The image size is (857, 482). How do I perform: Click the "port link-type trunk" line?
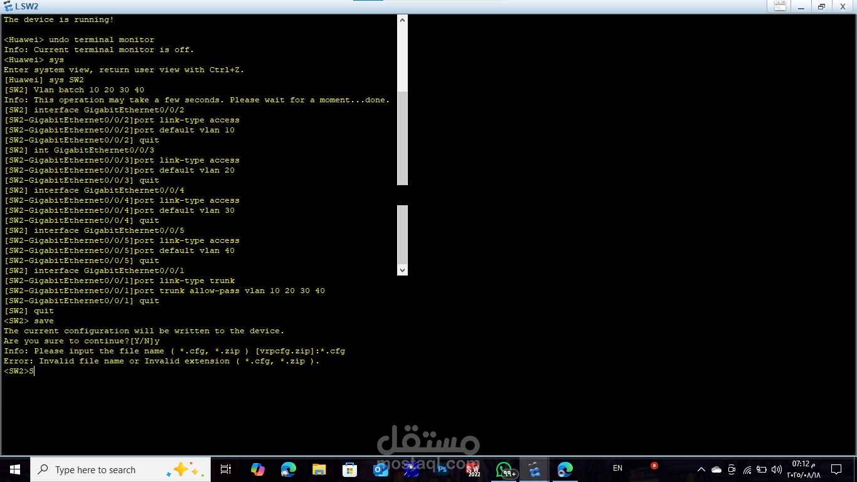pos(119,281)
